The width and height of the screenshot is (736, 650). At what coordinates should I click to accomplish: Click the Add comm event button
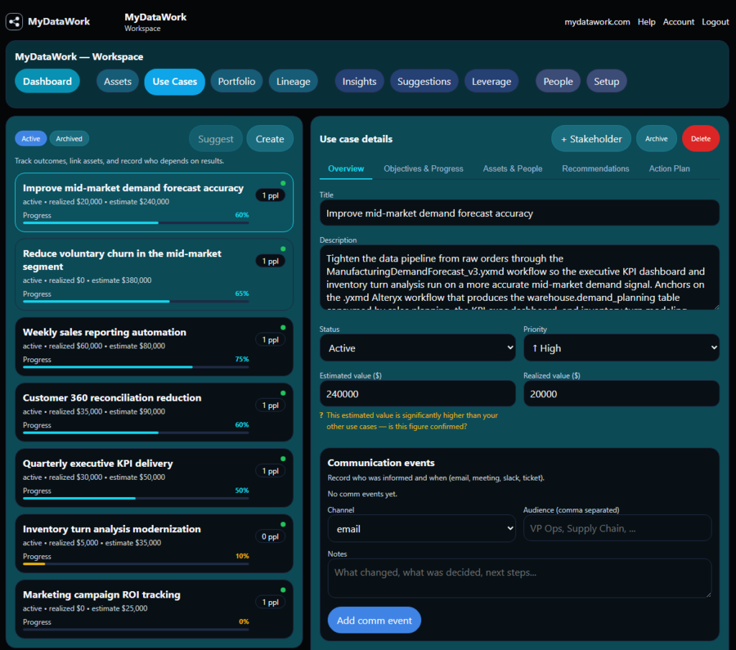click(374, 621)
